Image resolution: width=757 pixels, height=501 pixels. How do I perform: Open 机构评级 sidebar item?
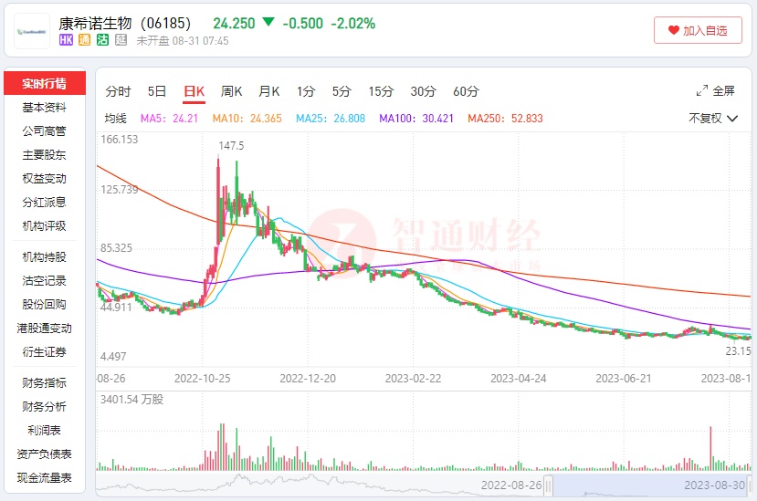[x=45, y=225]
